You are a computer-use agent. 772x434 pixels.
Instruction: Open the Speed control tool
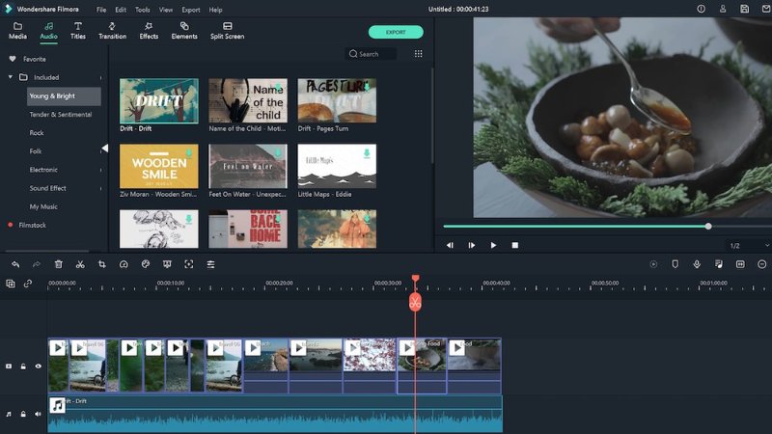click(124, 264)
